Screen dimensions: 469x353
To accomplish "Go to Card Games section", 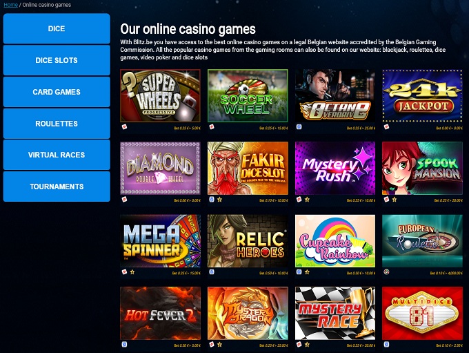I will [57, 92].
